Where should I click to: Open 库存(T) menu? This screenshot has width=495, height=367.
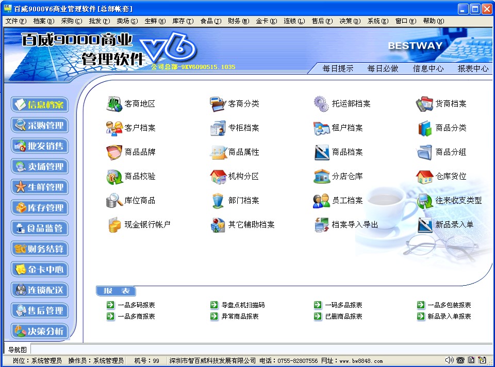pos(183,21)
